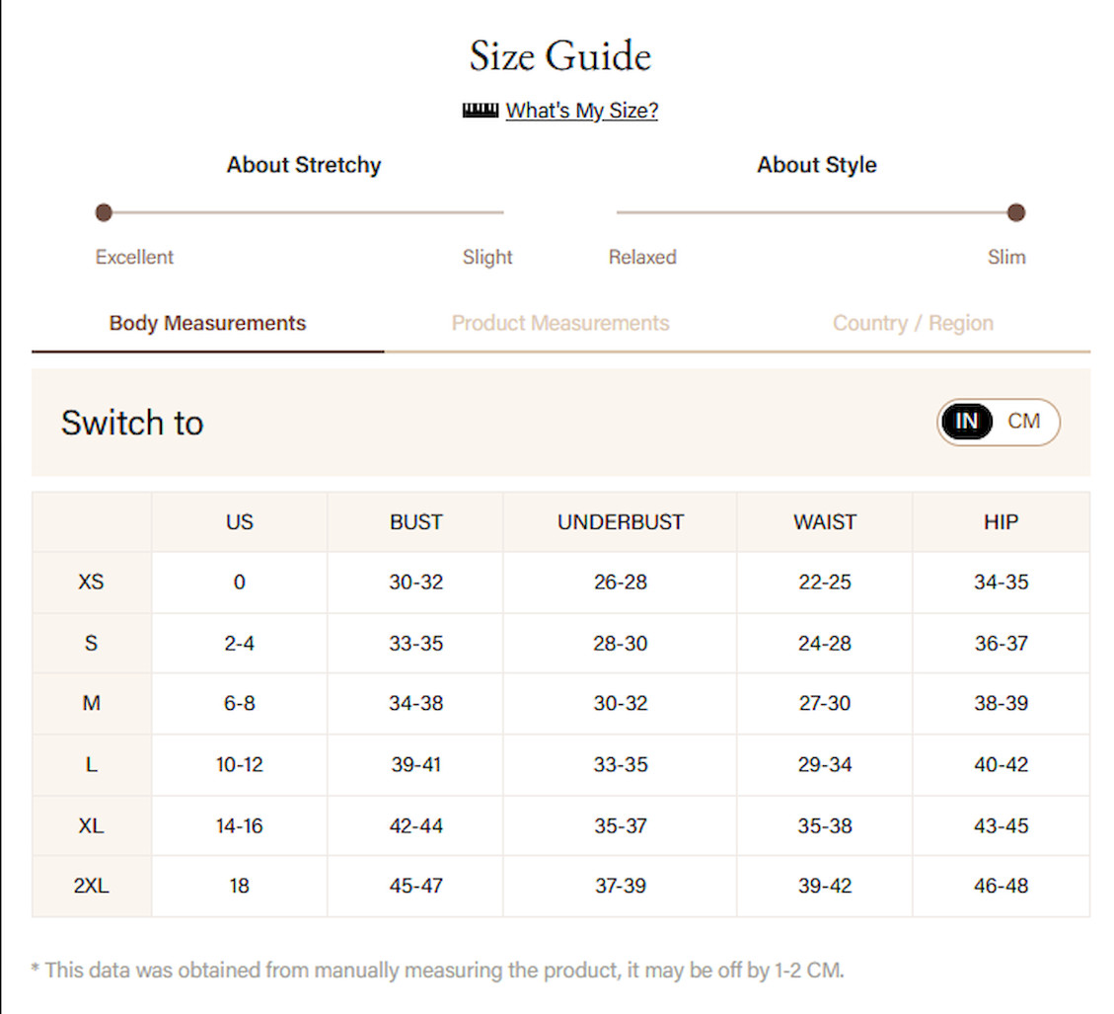Click XL US size 14-16
1114x1014 pixels.
(x=240, y=825)
